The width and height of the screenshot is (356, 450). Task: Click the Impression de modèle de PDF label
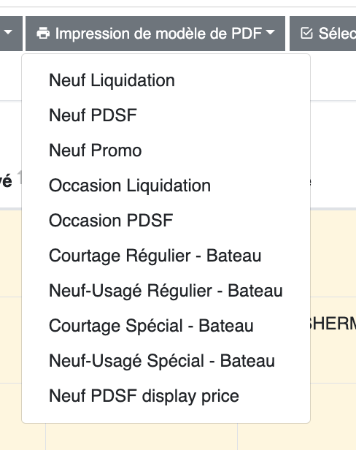158,34
